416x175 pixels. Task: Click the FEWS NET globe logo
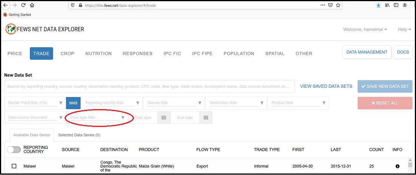click(11, 29)
